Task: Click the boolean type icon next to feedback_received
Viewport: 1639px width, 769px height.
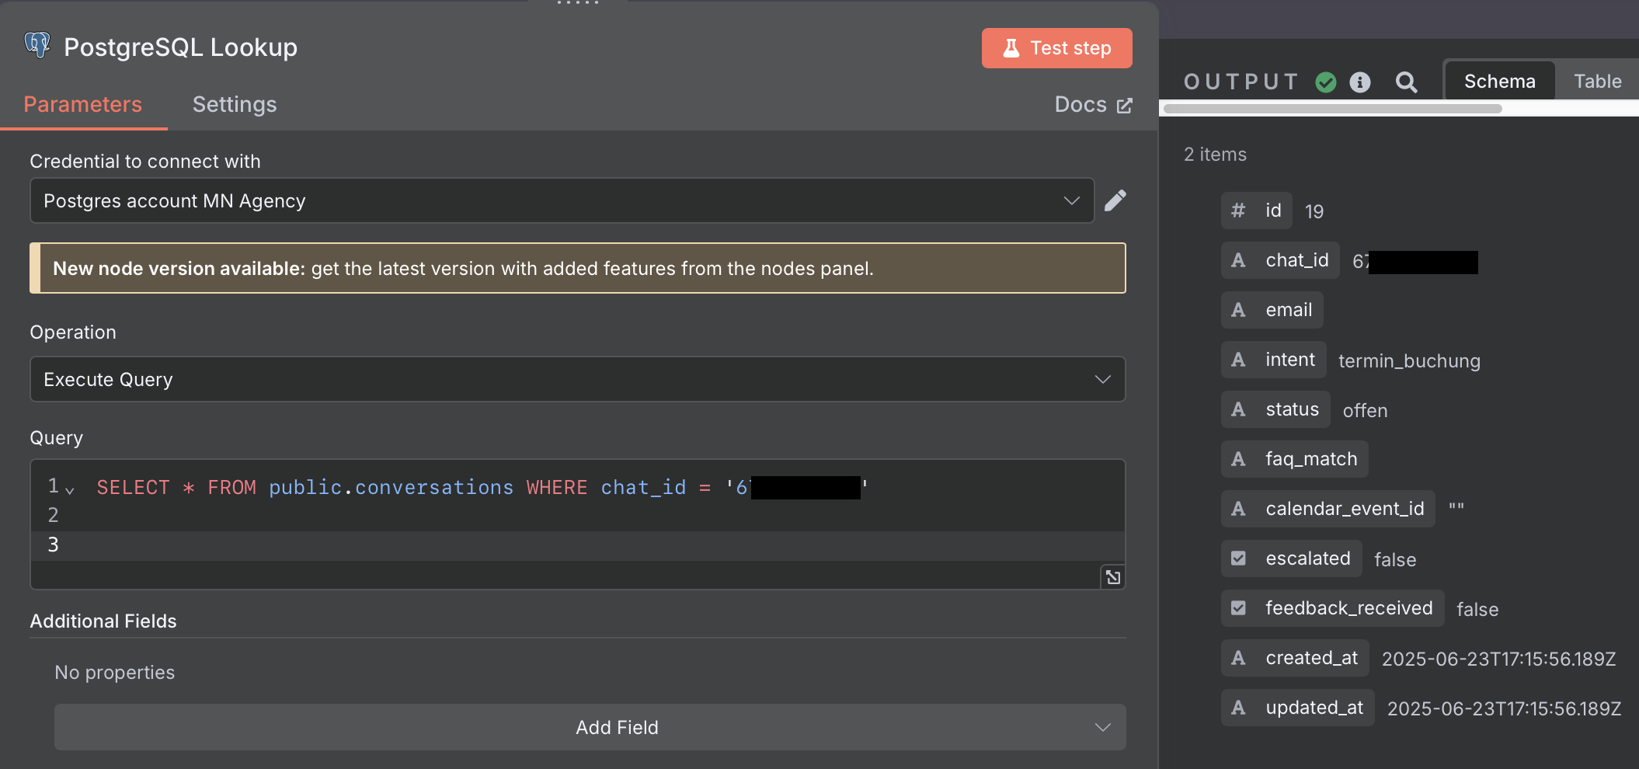Action: (x=1238, y=608)
